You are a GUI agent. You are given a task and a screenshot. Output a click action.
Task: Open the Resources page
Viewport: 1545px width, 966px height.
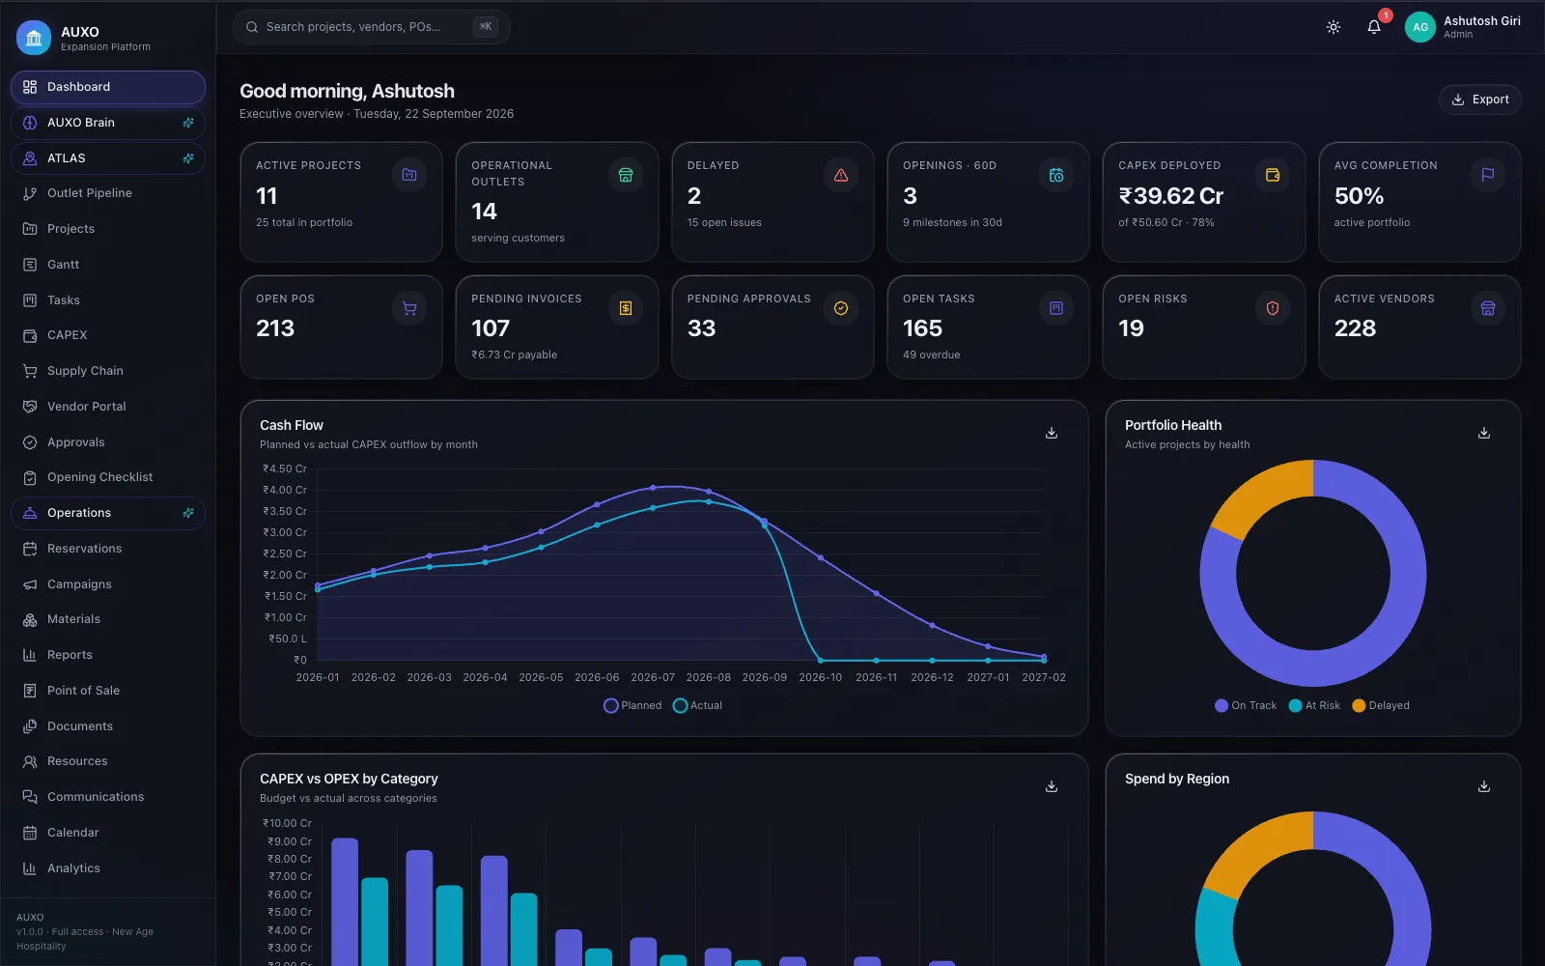click(108, 761)
